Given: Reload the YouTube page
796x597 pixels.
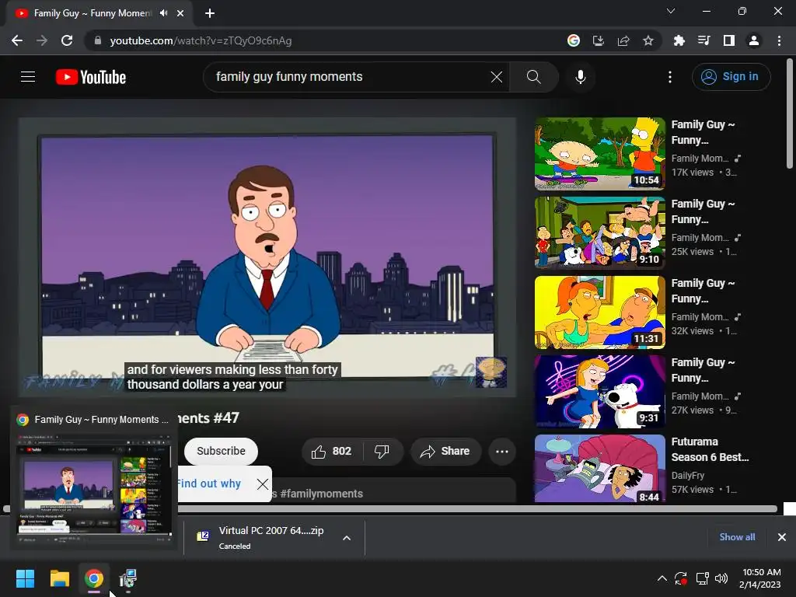Looking at the screenshot, I should [x=67, y=40].
